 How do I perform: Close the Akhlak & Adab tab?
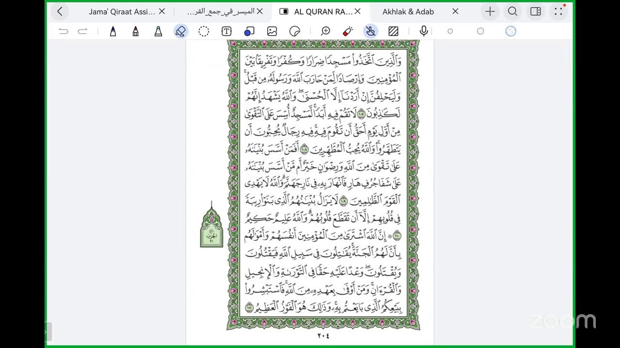point(455,12)
